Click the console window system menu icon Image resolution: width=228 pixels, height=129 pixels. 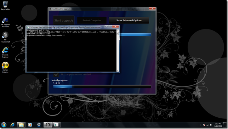[28, 27]
